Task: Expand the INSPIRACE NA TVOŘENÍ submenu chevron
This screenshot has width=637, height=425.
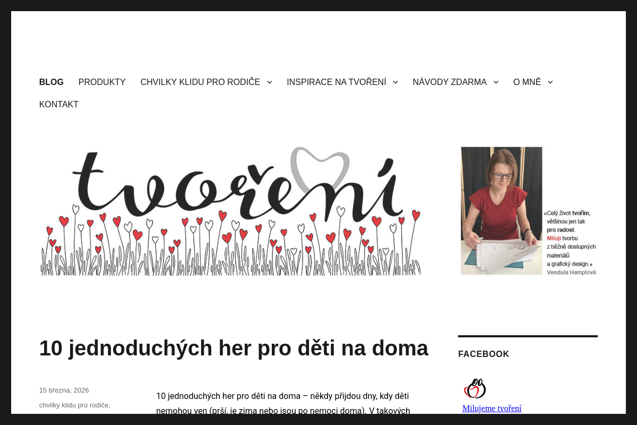Action: coord(395,82)
